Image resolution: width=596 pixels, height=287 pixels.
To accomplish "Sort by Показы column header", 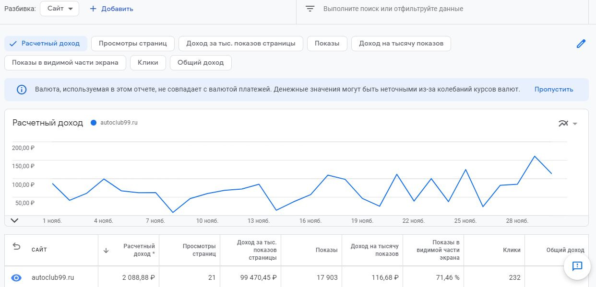I will click(326, 250).
